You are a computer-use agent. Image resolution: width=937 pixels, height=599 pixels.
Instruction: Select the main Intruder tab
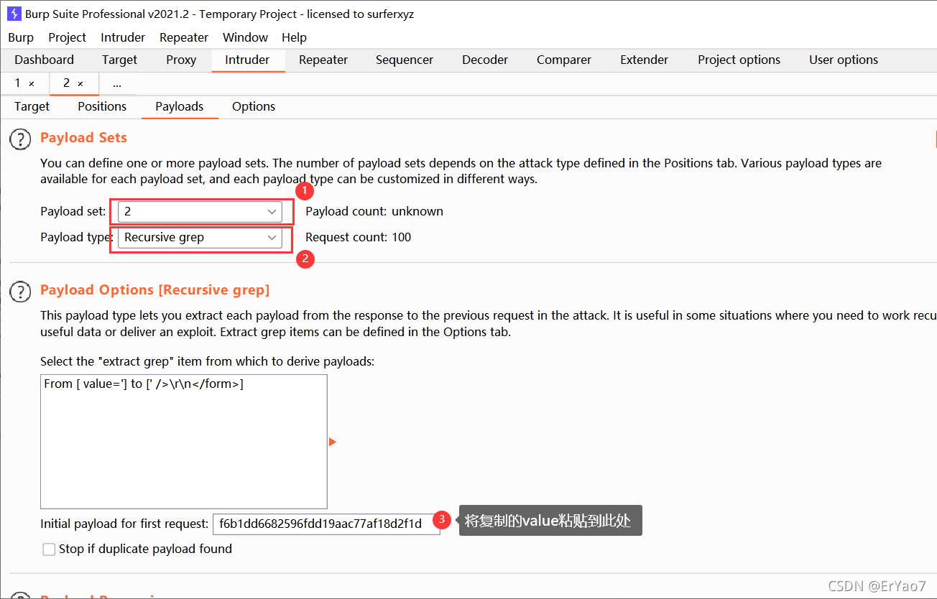click(x=247, y=60)
